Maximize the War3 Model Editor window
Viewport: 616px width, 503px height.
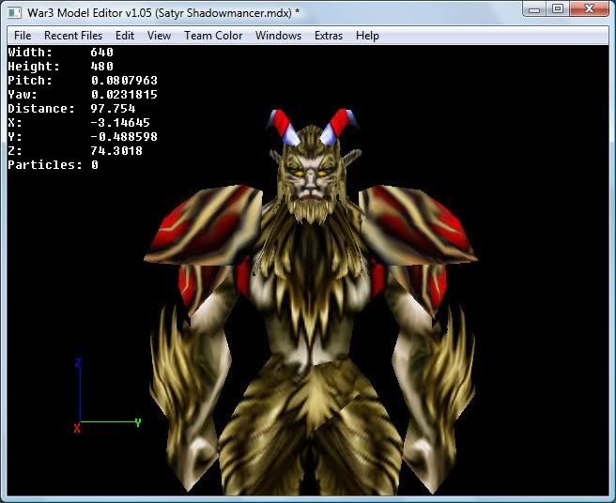pyautogui.click(x=558, y=9)
